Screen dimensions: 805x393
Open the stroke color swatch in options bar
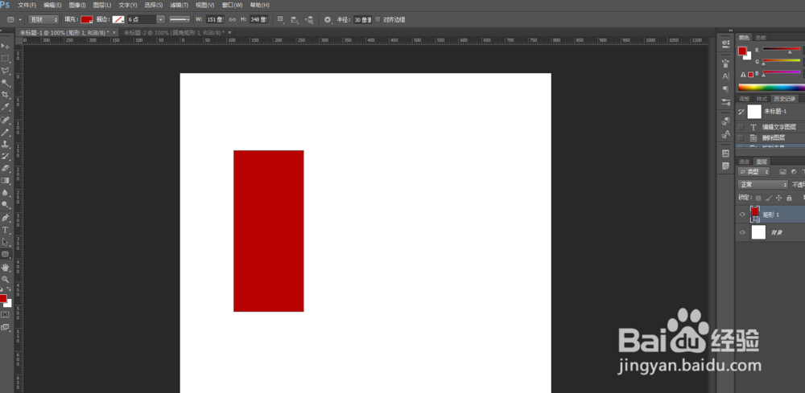118,19
